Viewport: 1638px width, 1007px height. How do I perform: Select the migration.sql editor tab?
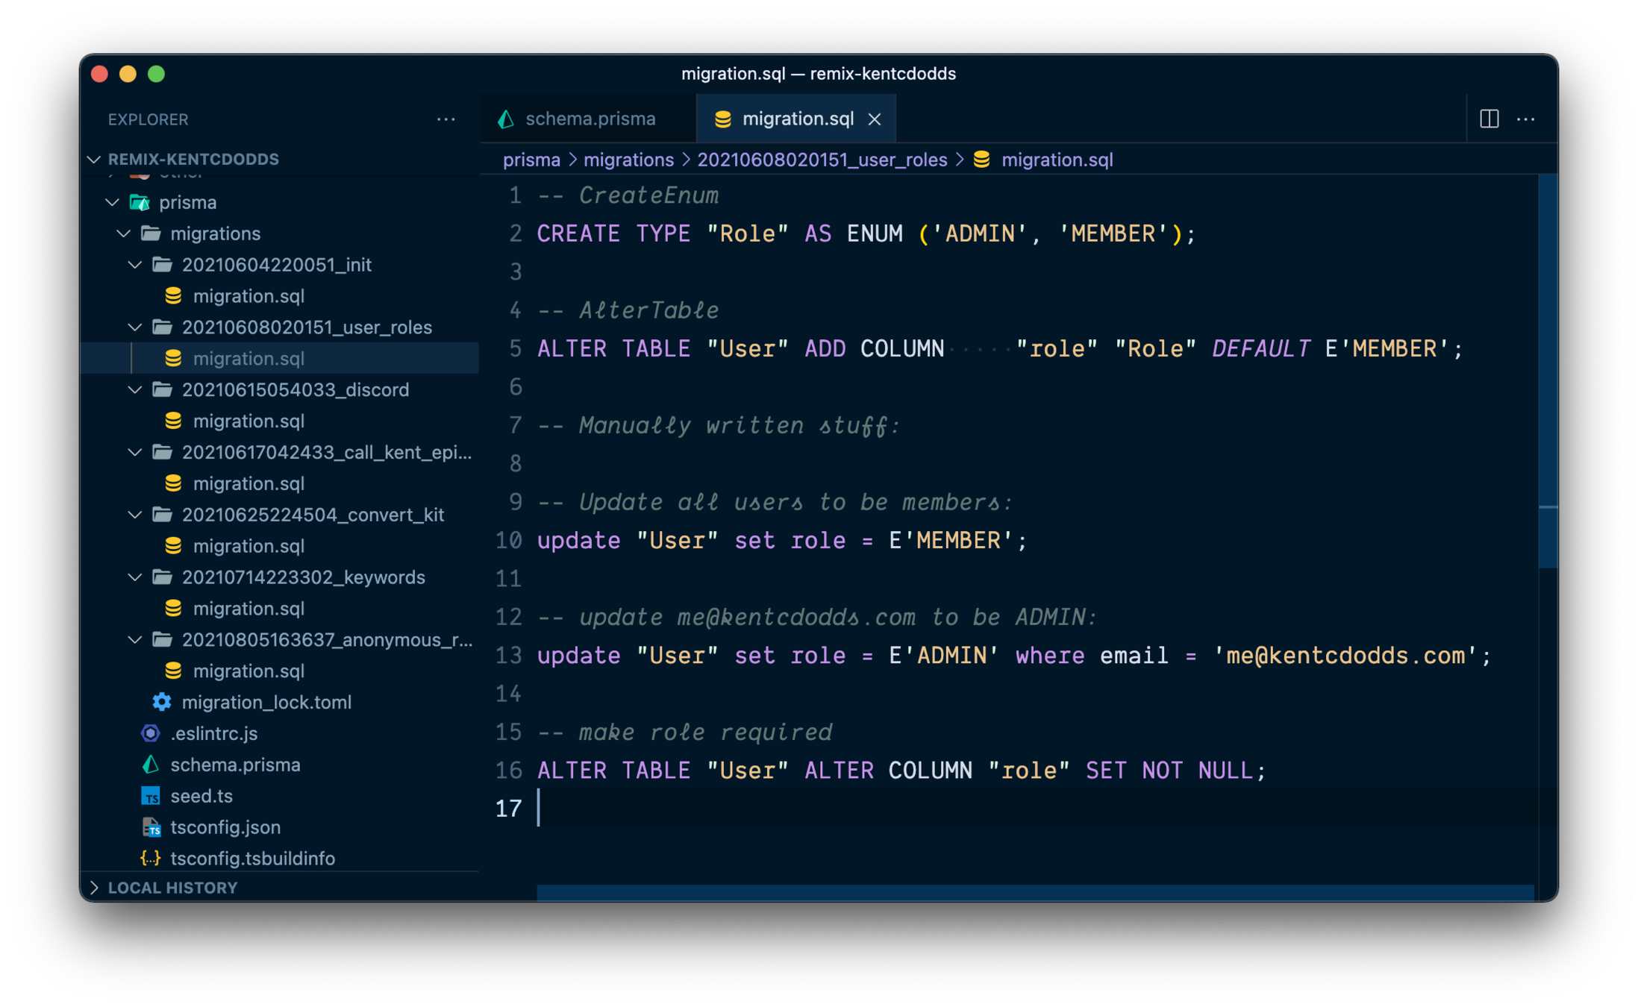(797, 119)
